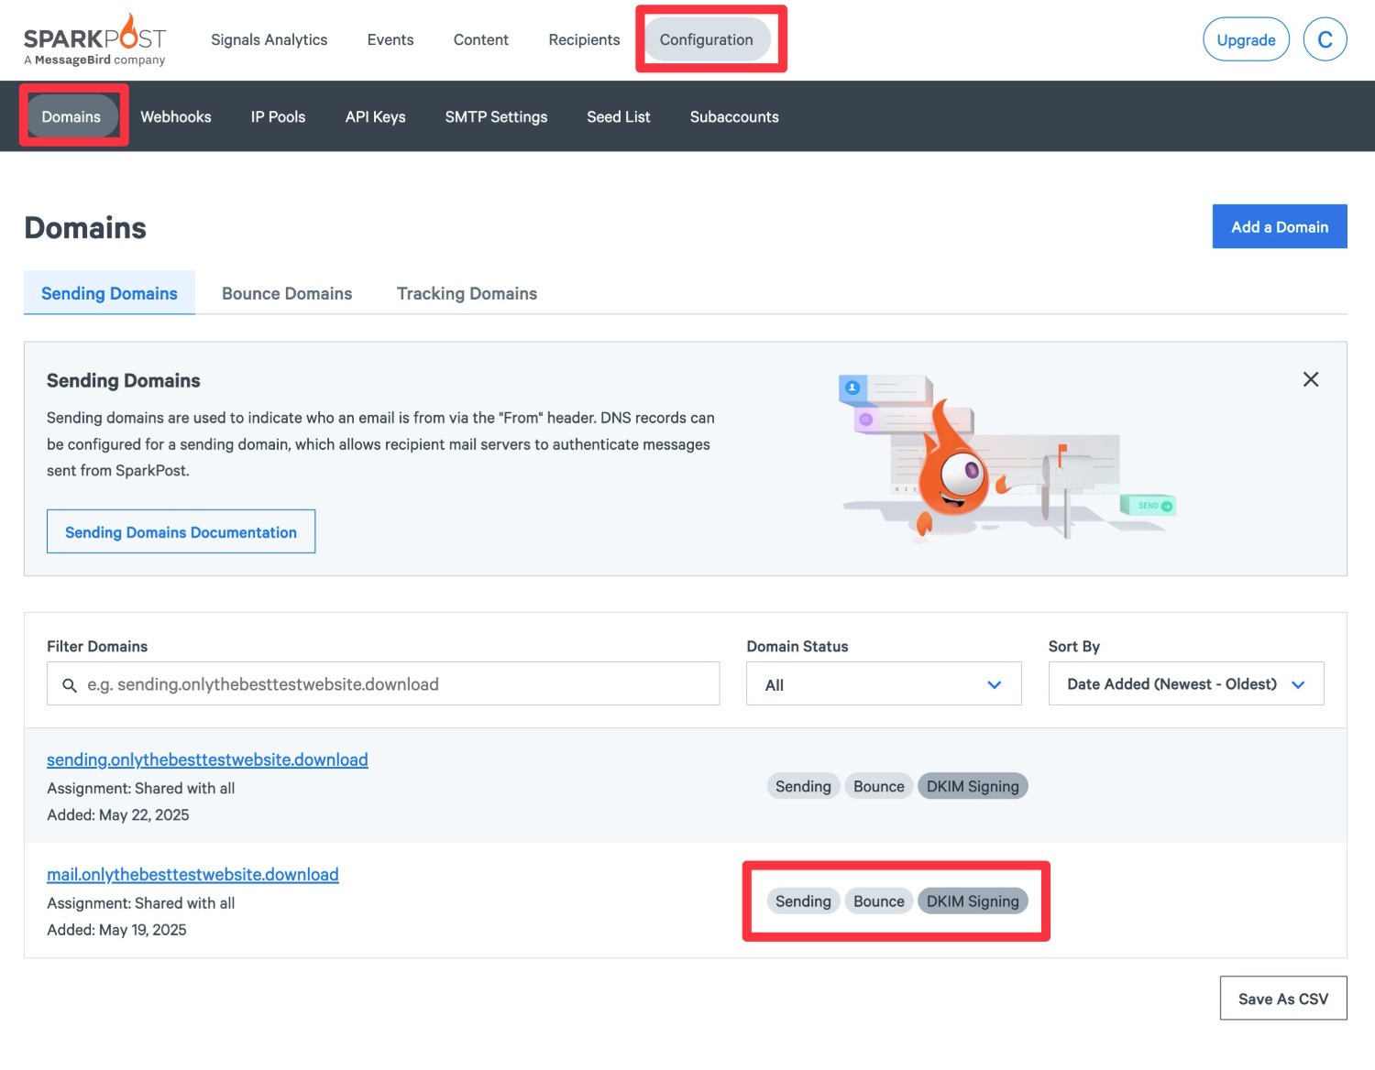Open the Domain Status dropdown

tap(884, 684)
